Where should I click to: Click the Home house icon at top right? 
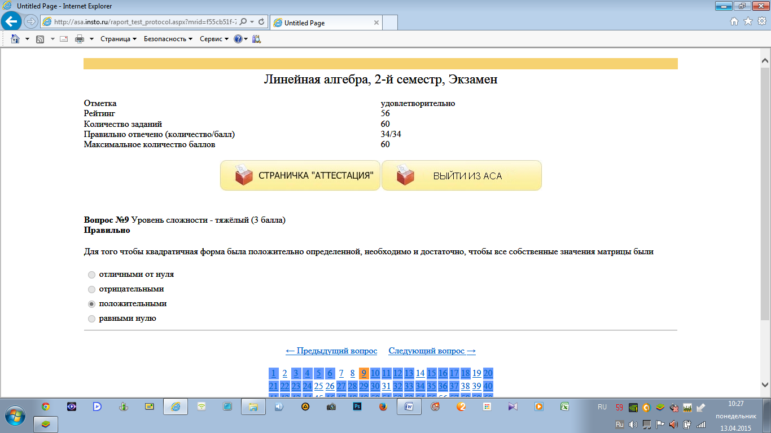(734, 21)
